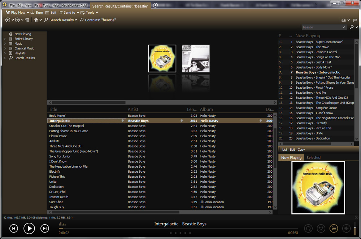
Task: Click the play button in the player bar
Action: 29,228
